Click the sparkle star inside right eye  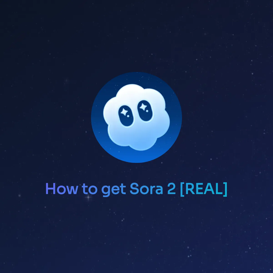coord(143,107)
